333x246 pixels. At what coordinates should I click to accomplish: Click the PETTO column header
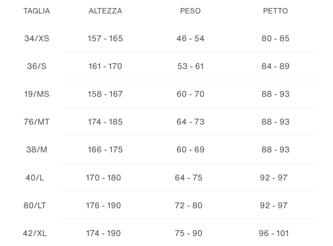pos(275,11)
